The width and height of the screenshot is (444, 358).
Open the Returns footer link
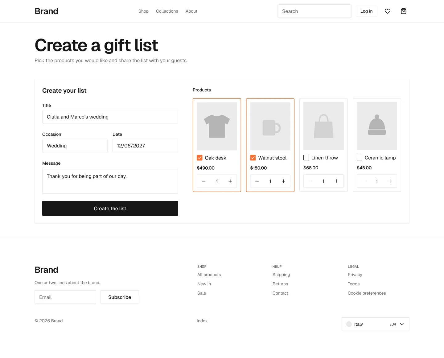(x=280, y=284)
